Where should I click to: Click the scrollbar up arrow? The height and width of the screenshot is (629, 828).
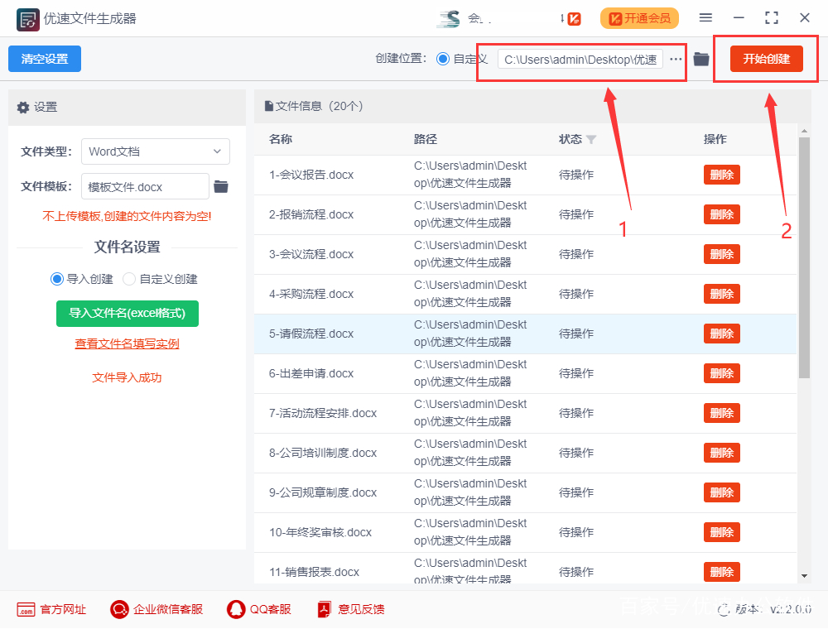click(x=804, y=130)
